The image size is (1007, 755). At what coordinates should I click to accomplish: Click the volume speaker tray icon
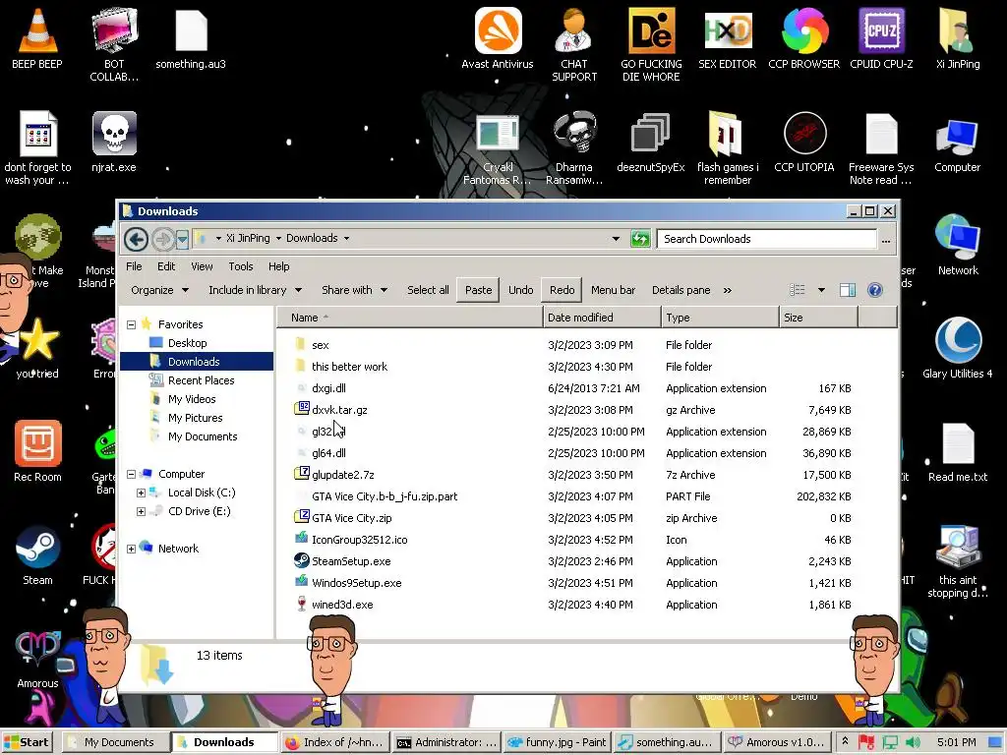(912, 743)
